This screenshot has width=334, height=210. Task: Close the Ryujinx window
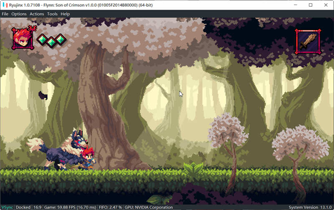pos(326,5)
